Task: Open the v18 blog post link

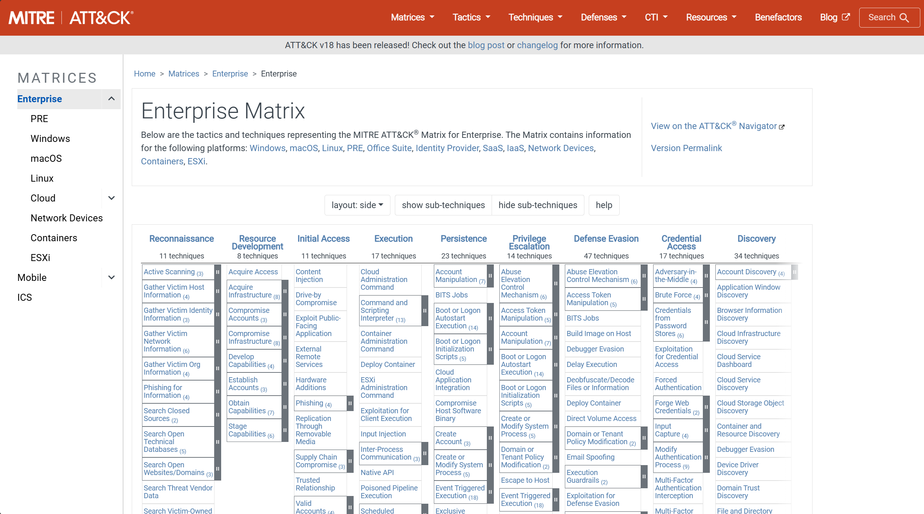Action: [x=486, y=45]
